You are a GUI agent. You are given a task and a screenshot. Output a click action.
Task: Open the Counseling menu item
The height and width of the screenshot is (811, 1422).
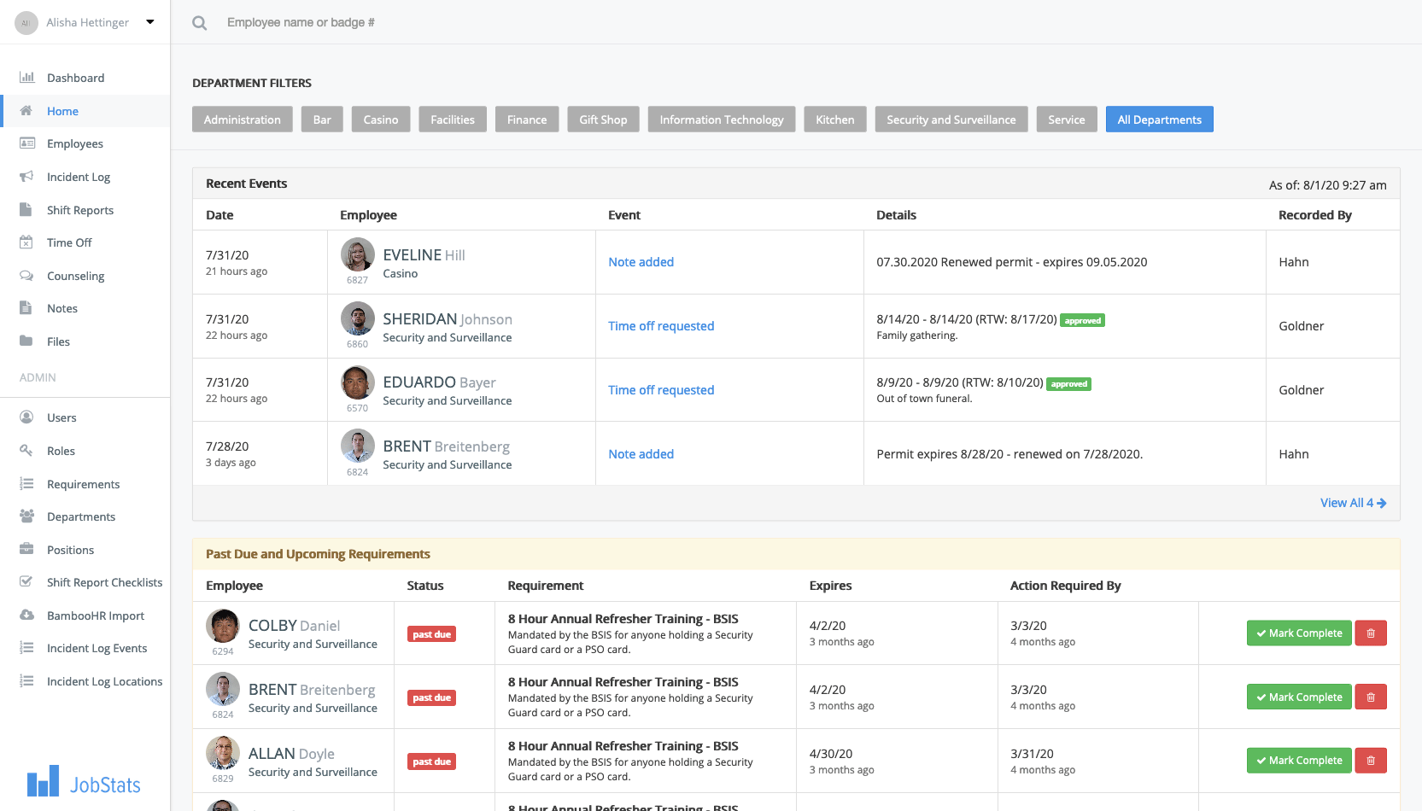click(x=76, y=276)
